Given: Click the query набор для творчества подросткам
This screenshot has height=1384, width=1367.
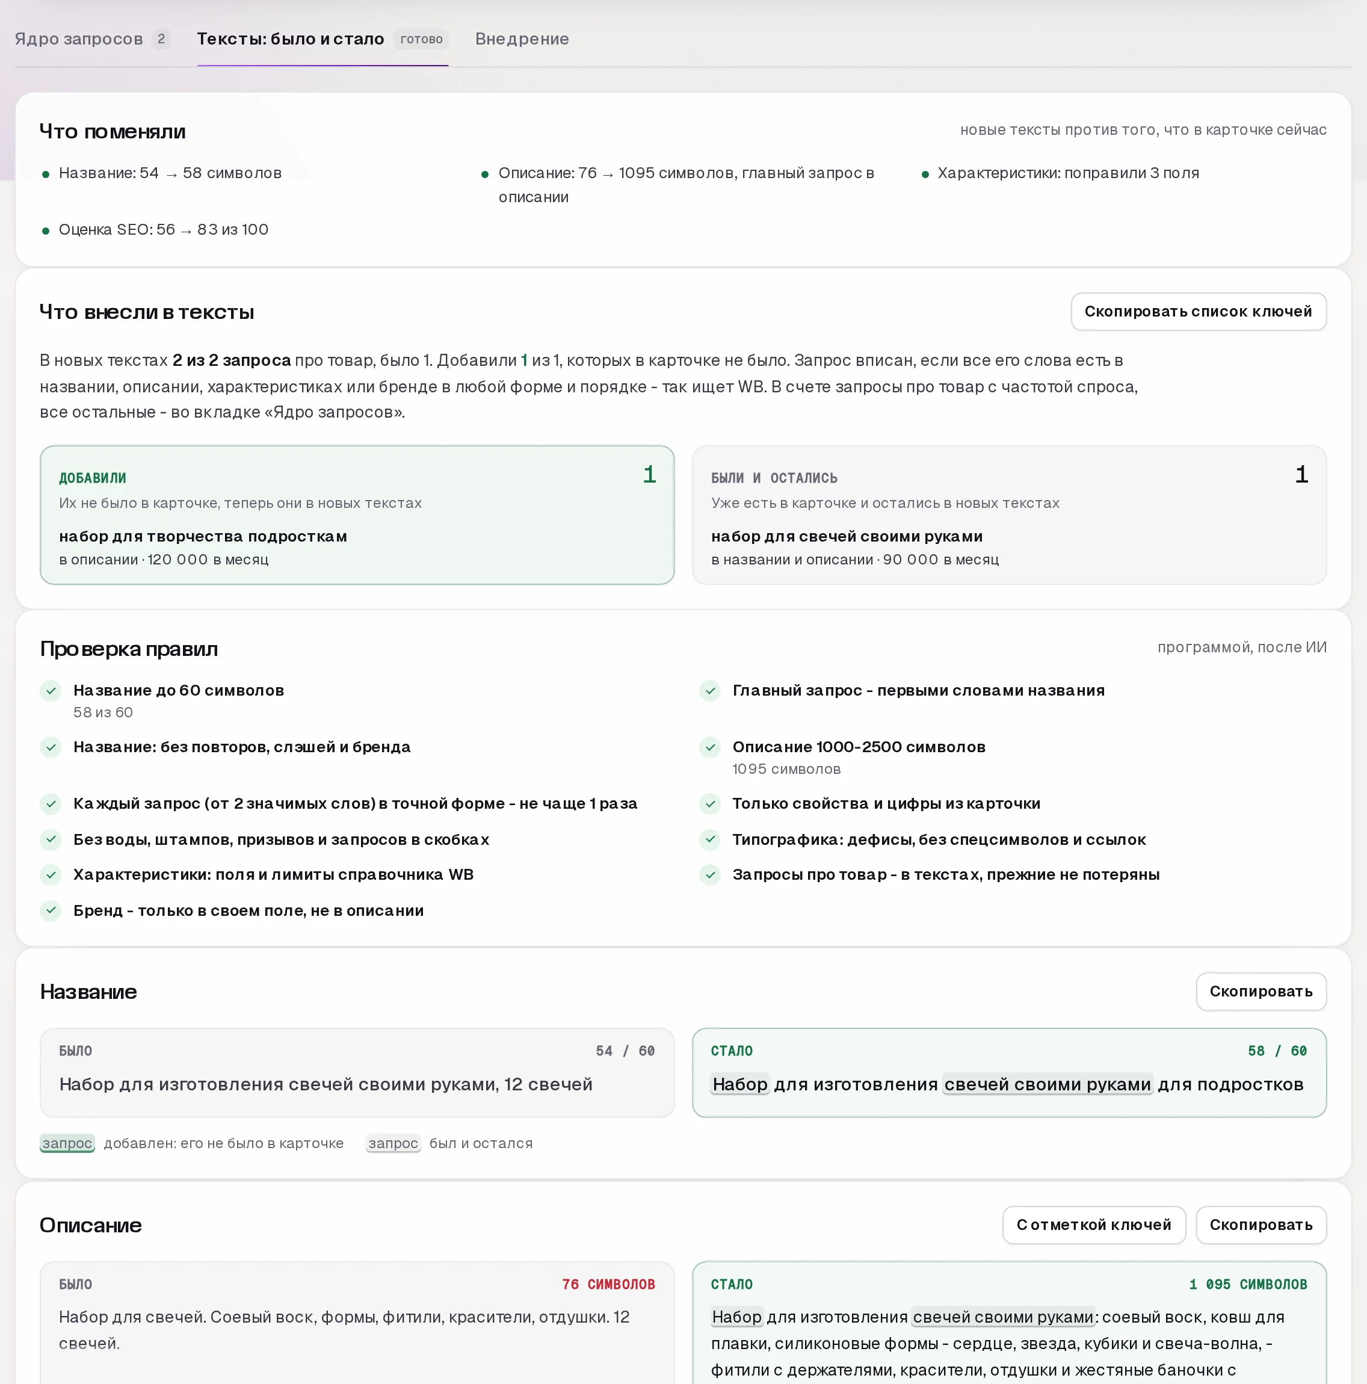Looking at the screenshot, I should pyautogui.click(x=203, y=537).
